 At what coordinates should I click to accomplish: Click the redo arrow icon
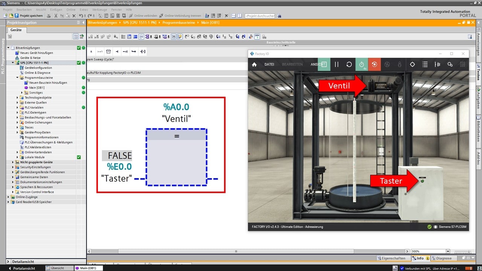click(x=90, y=16)
